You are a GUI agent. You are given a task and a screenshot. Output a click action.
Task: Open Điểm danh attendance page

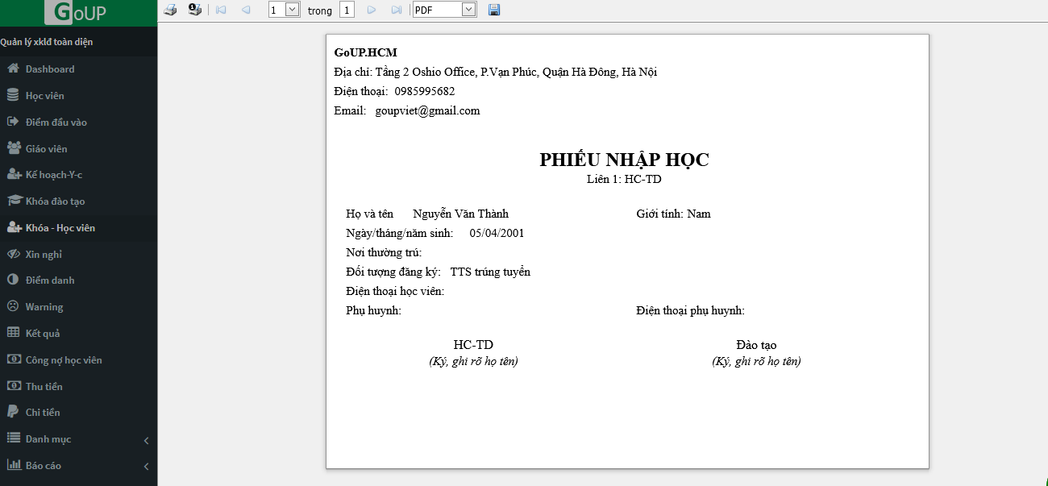pyautogui.click(x=49, y=280)
